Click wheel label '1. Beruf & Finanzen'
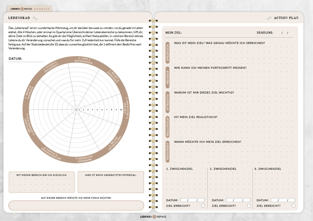Screen dimensions: 313x221 coord(29,92)
